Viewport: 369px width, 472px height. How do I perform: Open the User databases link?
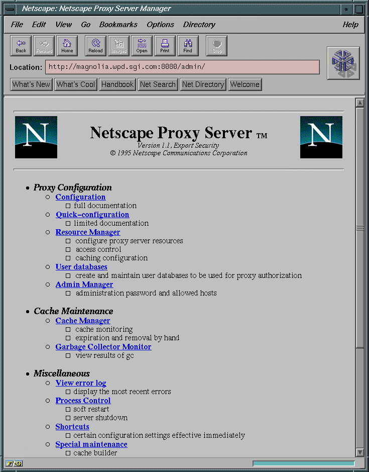pyautogui.click(x=81, y=267)
